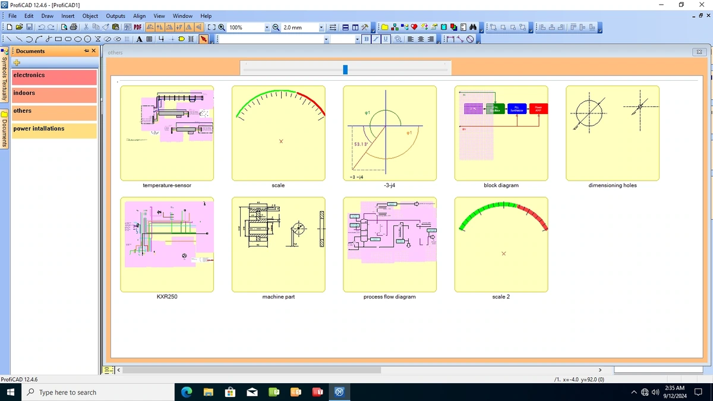This screenshot has height=401, width=713.
Task: Click the fit to window brackets icon
Action: (212, 27)
